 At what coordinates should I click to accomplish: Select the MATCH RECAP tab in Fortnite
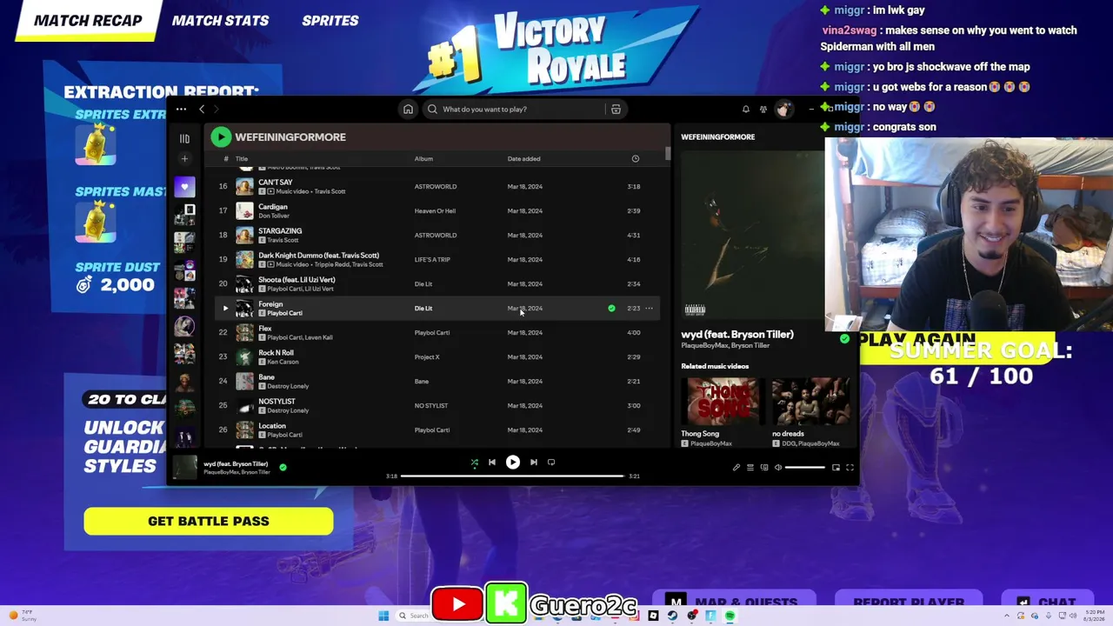click(88, 21)
